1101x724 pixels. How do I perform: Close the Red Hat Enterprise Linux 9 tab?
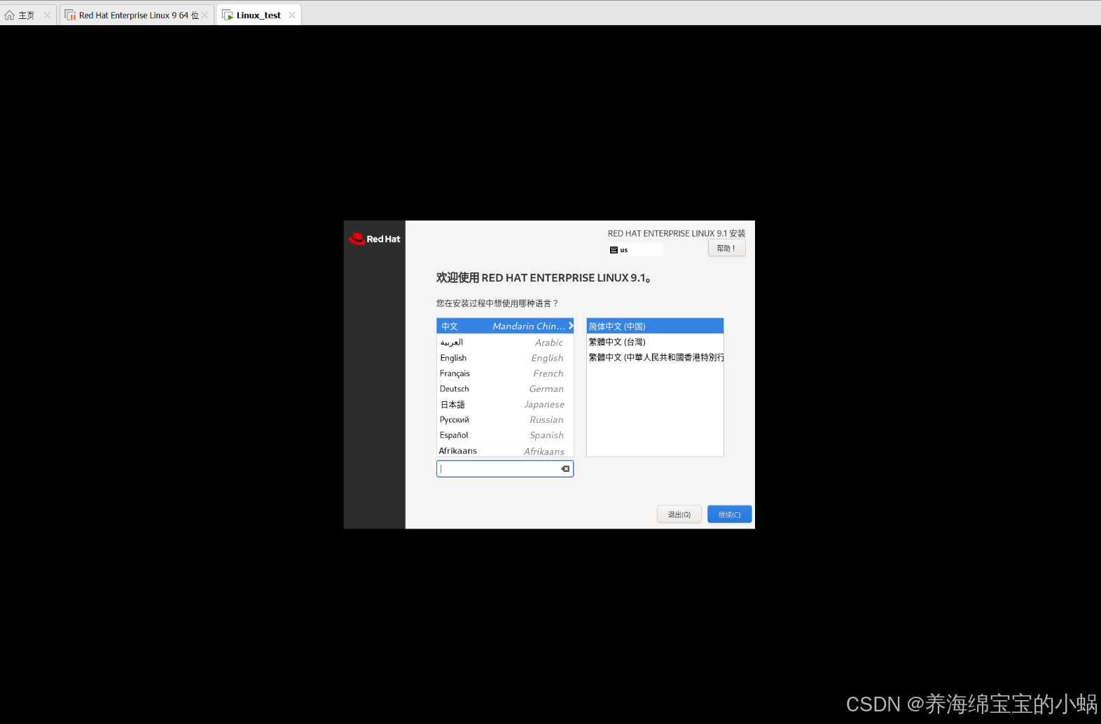(x=205, y=15)
